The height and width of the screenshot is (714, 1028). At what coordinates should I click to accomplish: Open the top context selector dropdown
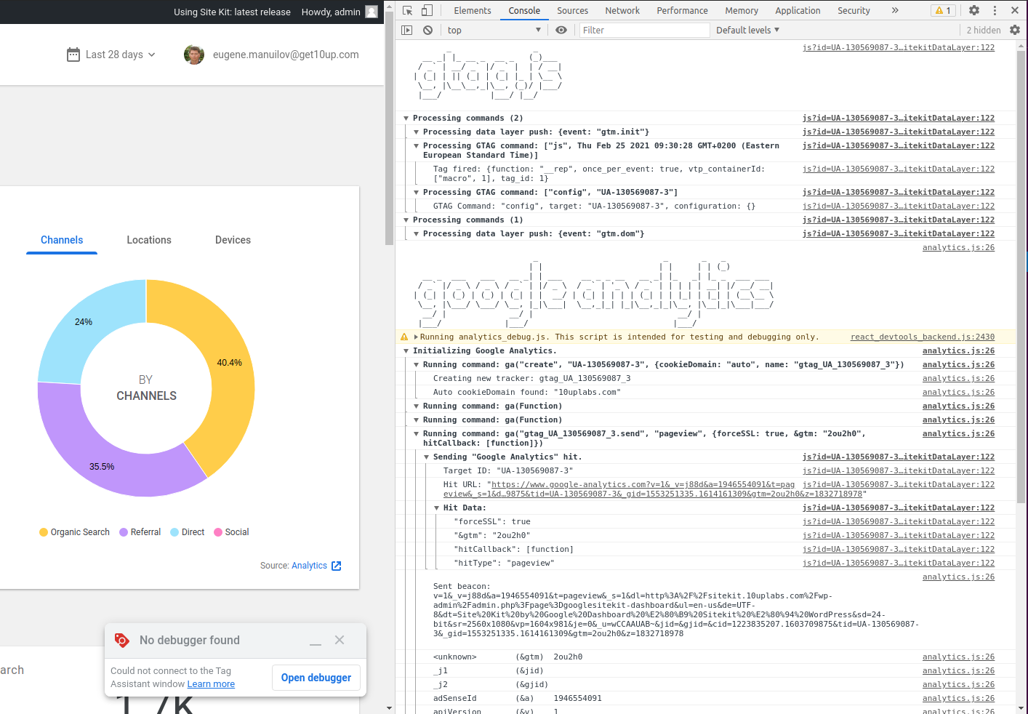point(494,30)
